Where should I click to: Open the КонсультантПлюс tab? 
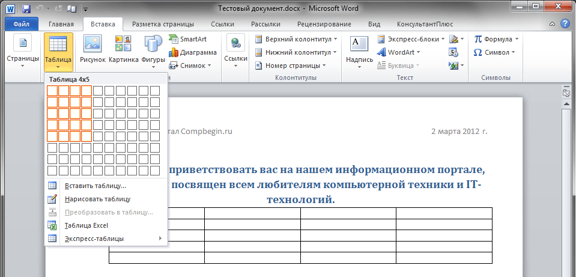[x=425, y=24]
